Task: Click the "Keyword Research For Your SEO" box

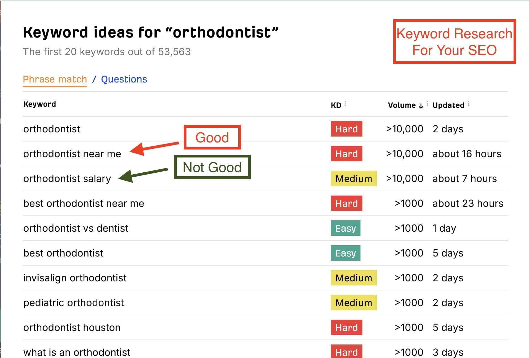Action: 454,42
